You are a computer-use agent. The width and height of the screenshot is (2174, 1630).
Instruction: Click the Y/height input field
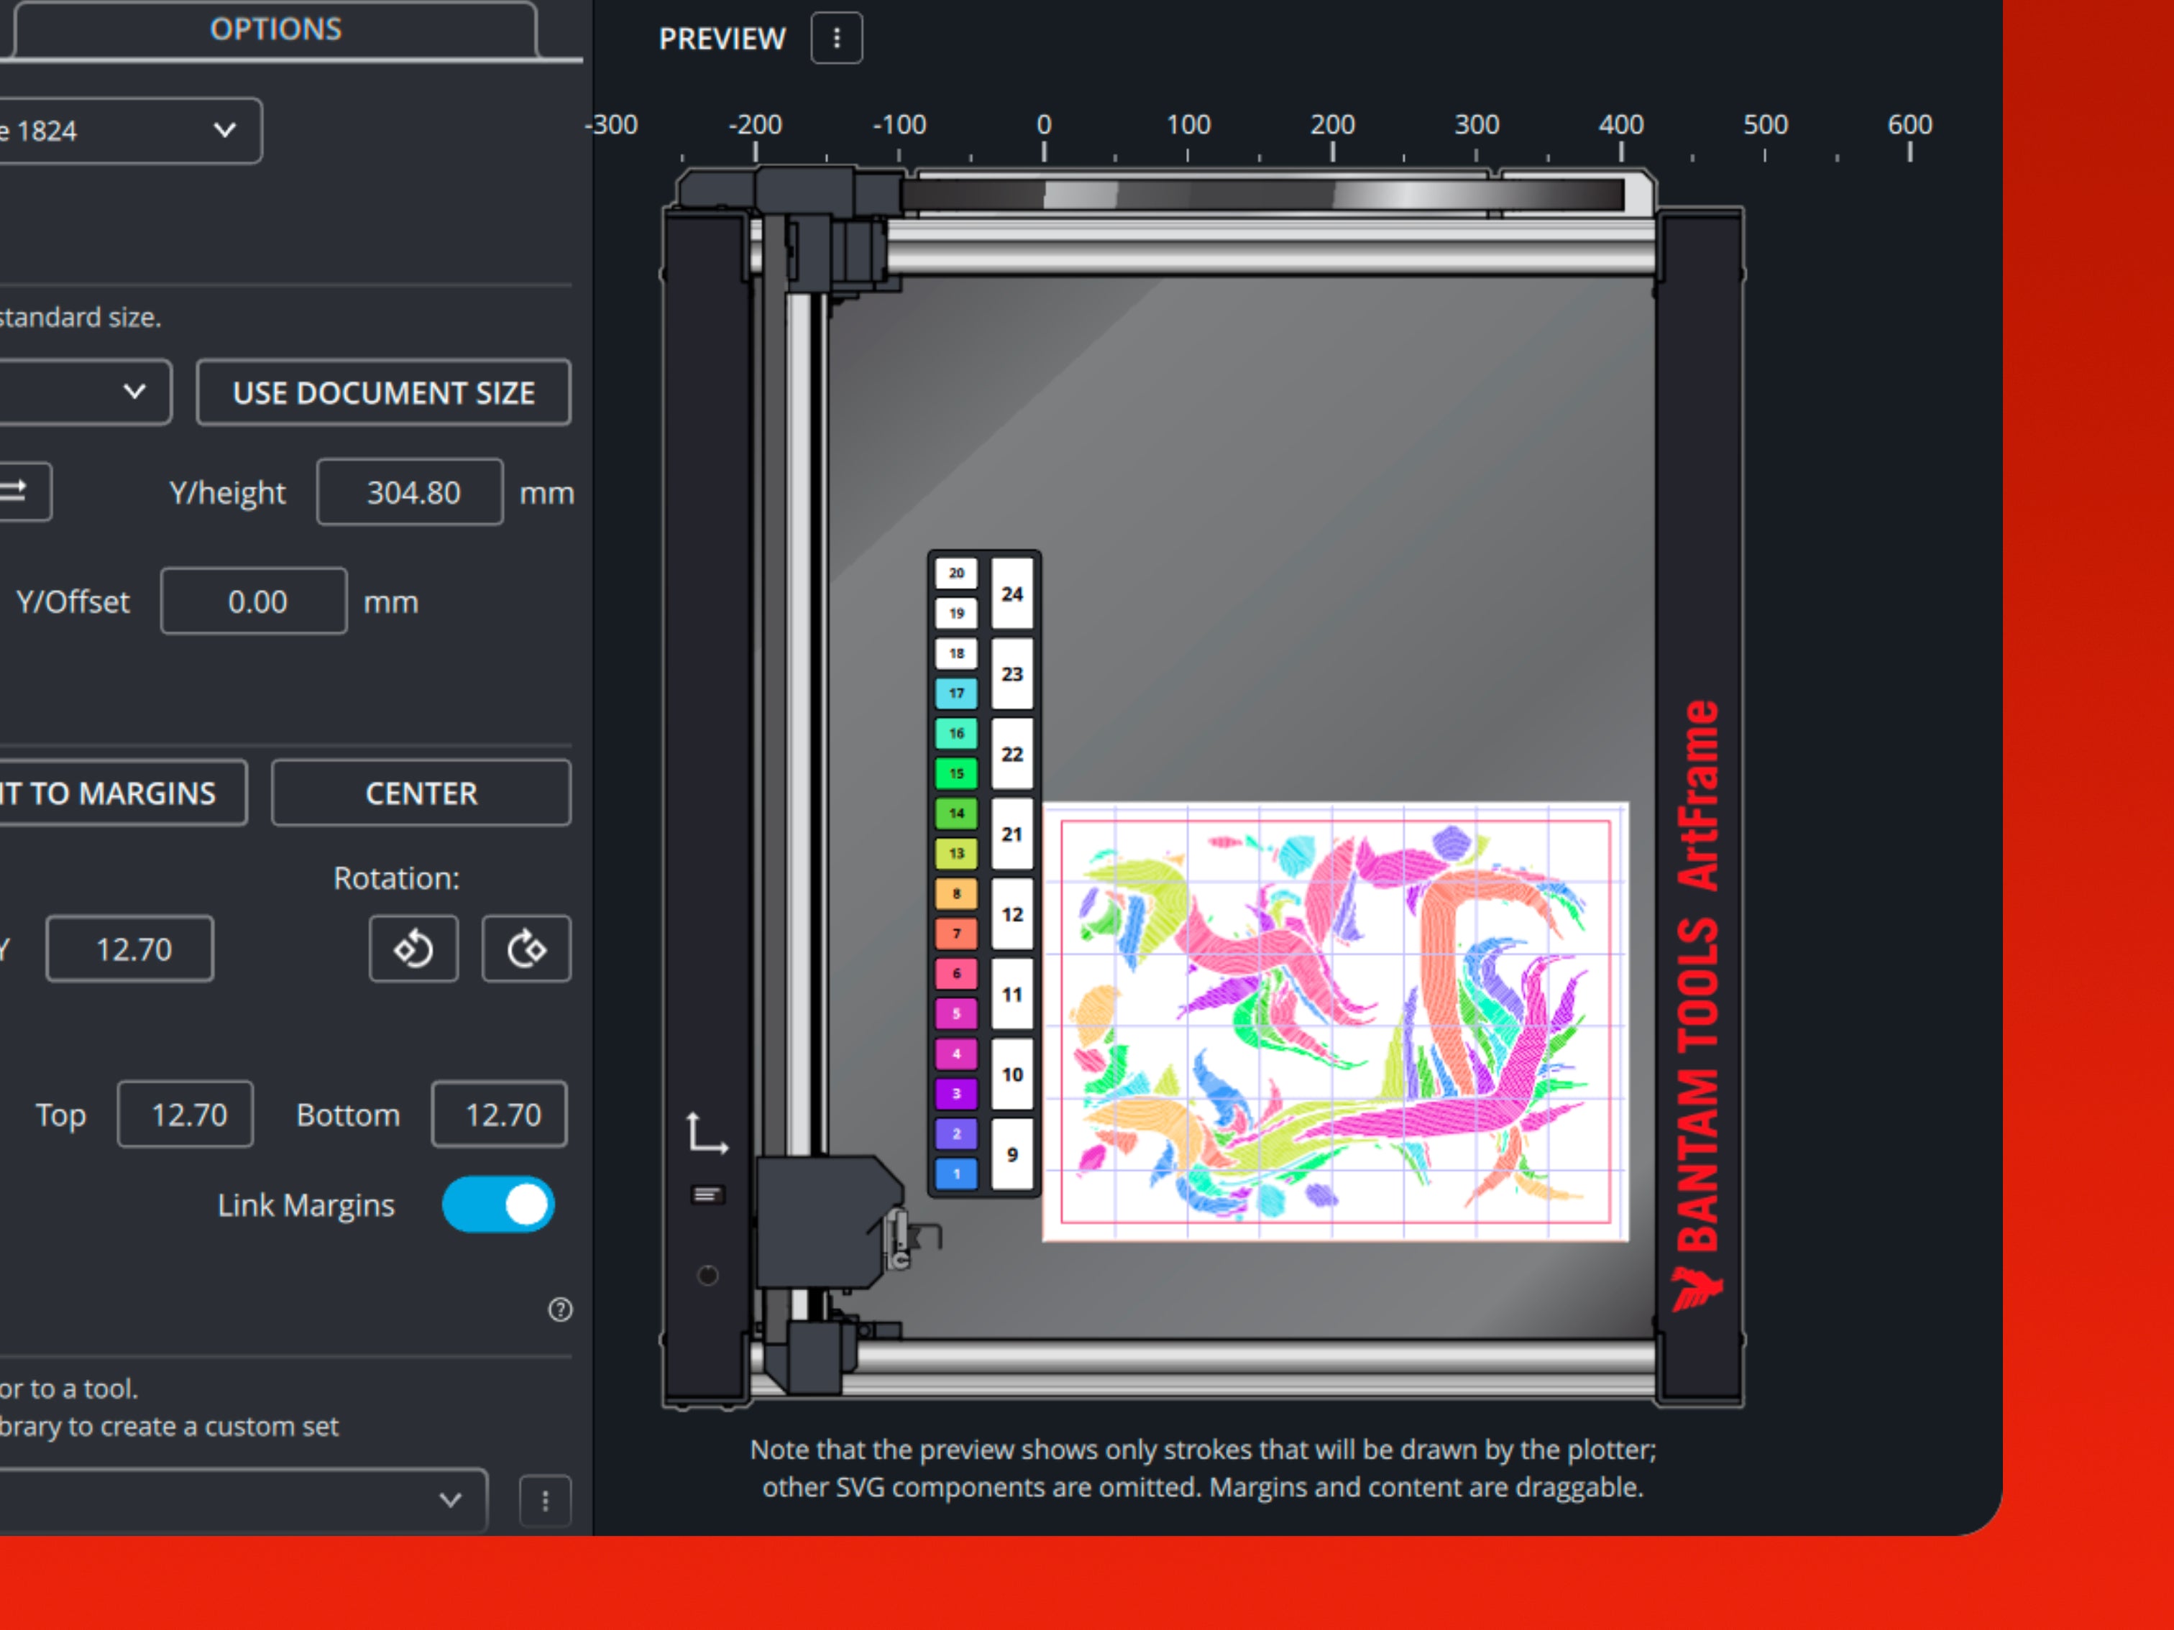coord(410,492)
